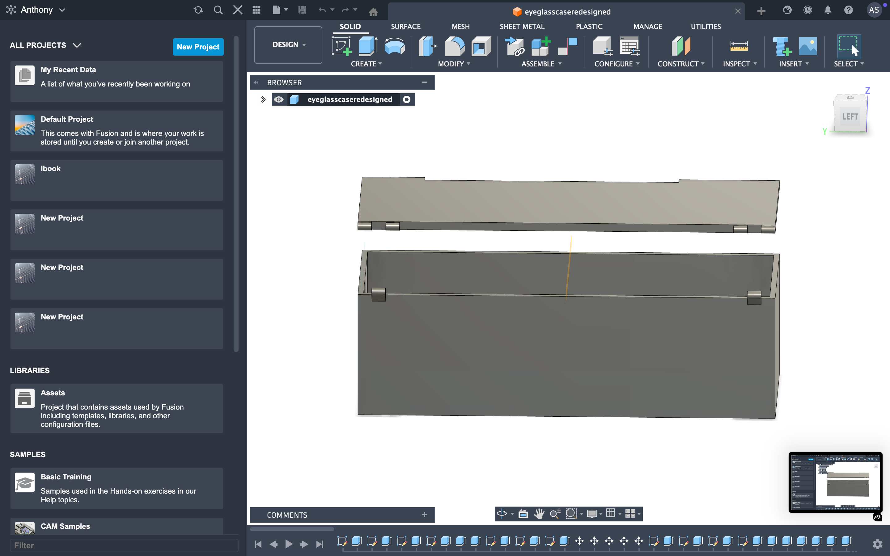Toggle visibility of eyeglasscaseredesigned component
This screenshot has width=890, height=556.
[279, 100]
